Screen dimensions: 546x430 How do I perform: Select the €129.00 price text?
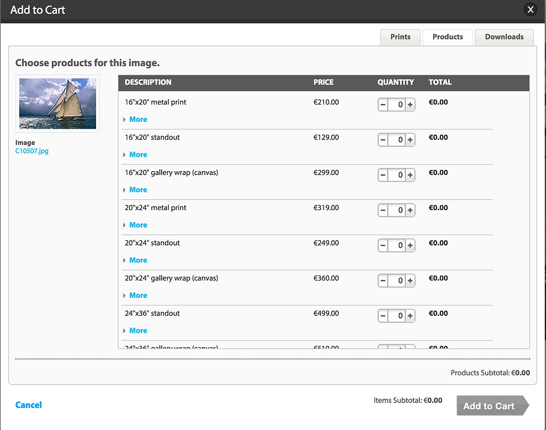click(326, 137)
